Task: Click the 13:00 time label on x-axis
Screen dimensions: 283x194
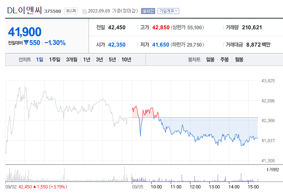Action: [214, 187]
